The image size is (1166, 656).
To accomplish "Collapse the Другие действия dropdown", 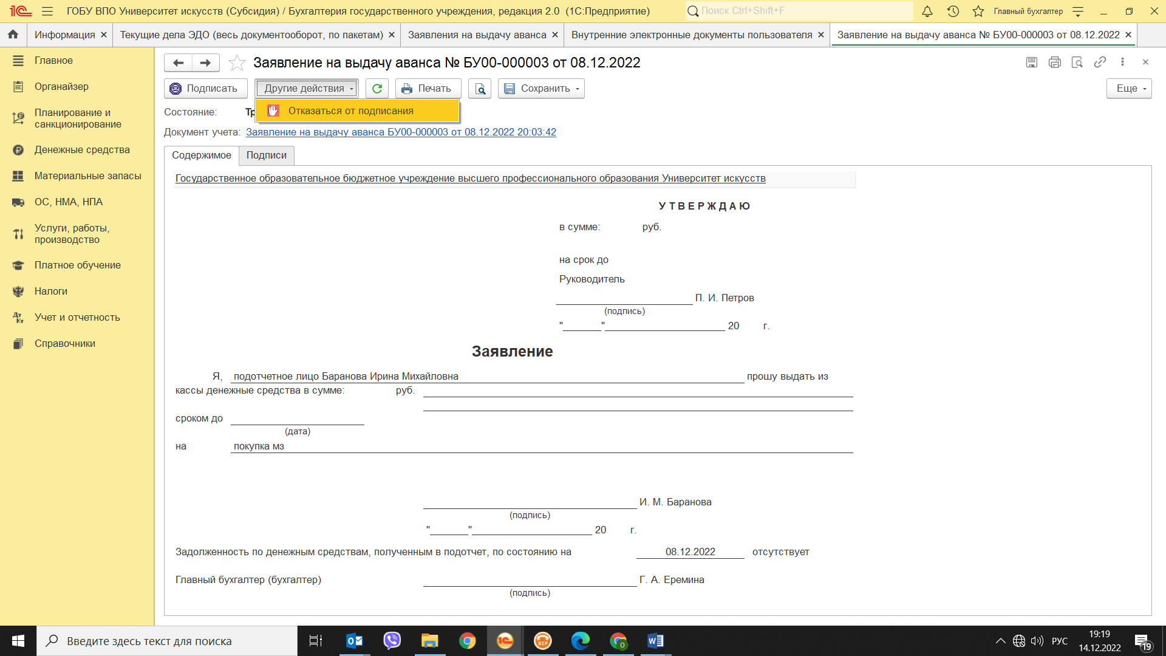I will pos(307,89).
